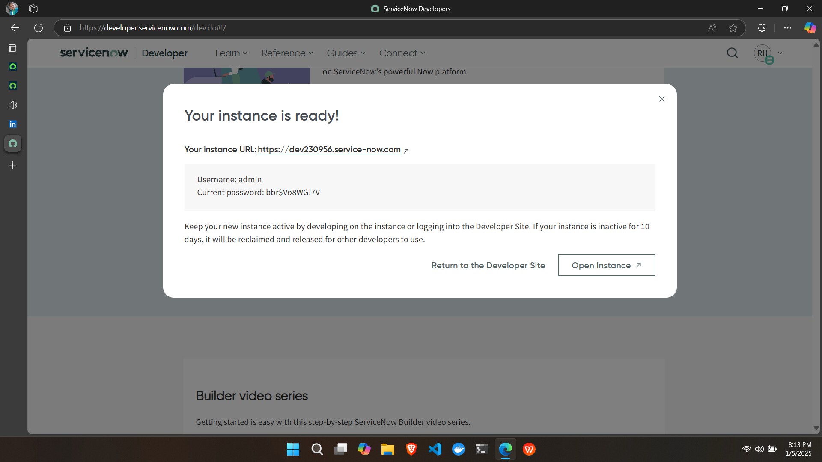Image resolution: width=822 pixels, height=462 pixels.
Task: Return to the Developer Site
Action: pos(488,265)
